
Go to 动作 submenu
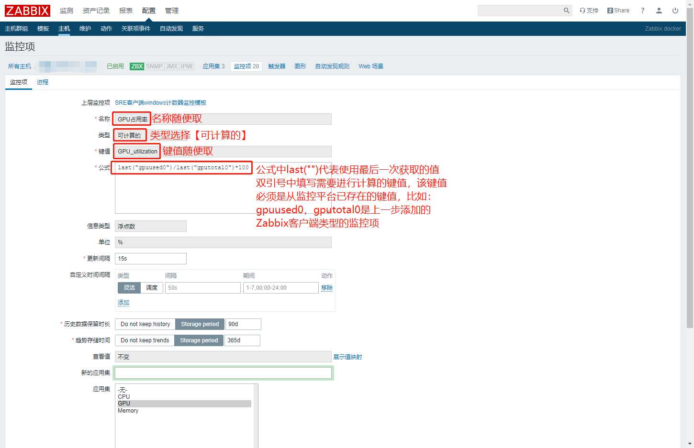click(106, 29)
